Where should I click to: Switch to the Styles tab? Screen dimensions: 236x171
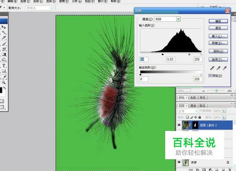pos(202,98)
